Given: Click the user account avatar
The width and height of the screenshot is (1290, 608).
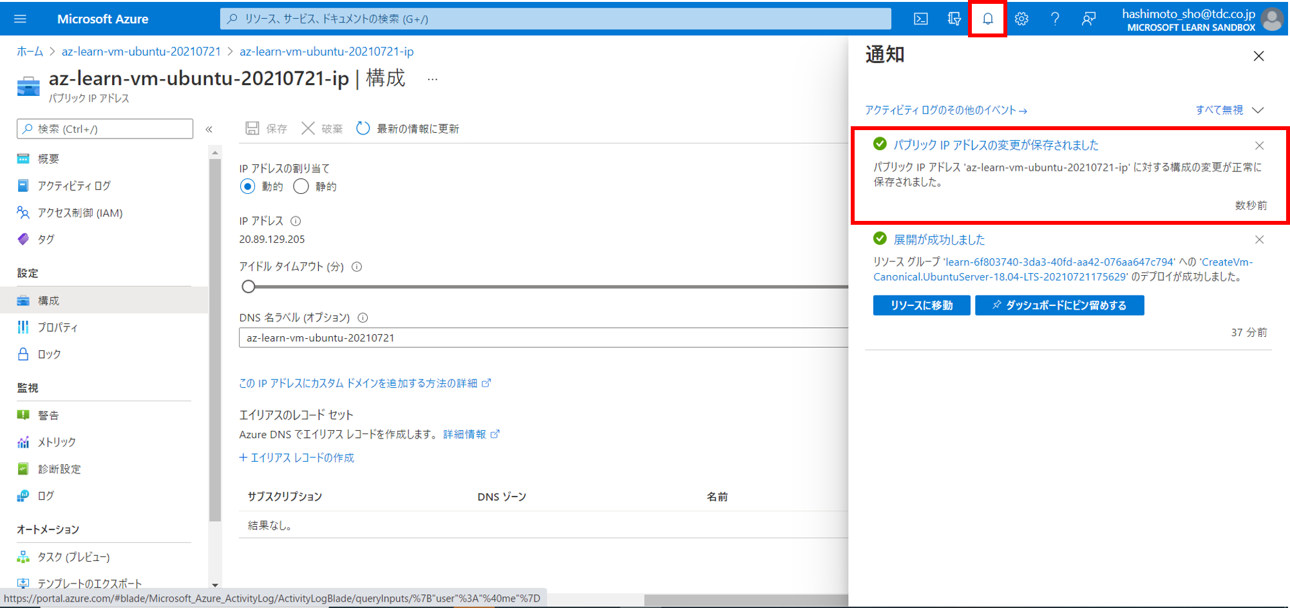Looking at the screenshot, I should click(1273, 19).
